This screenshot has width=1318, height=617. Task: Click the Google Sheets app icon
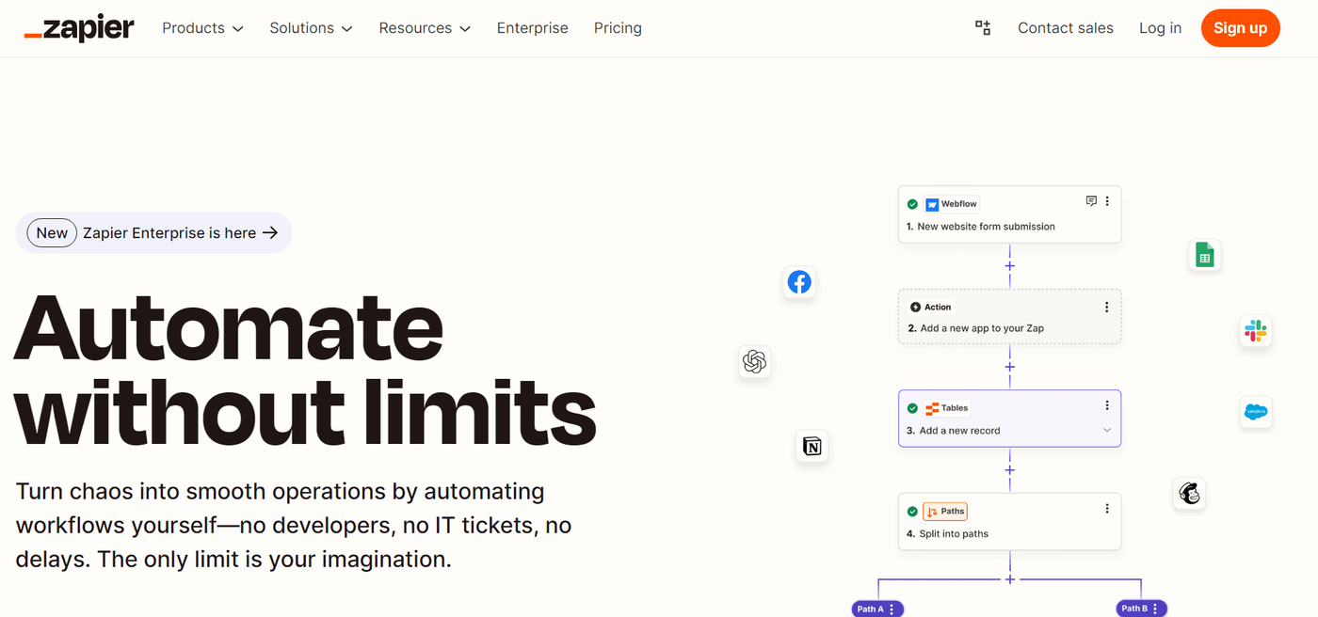click(1204, 255)
